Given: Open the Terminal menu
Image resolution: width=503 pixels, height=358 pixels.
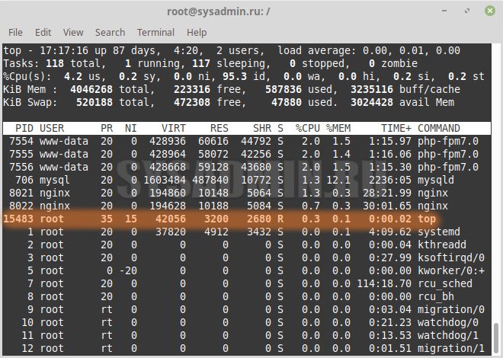Looking at the screenshot, I should pos(155,33).
